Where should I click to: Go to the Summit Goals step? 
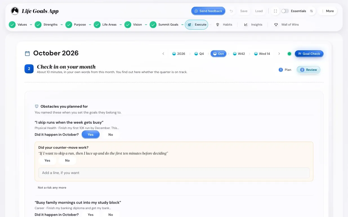pos(164,24)
